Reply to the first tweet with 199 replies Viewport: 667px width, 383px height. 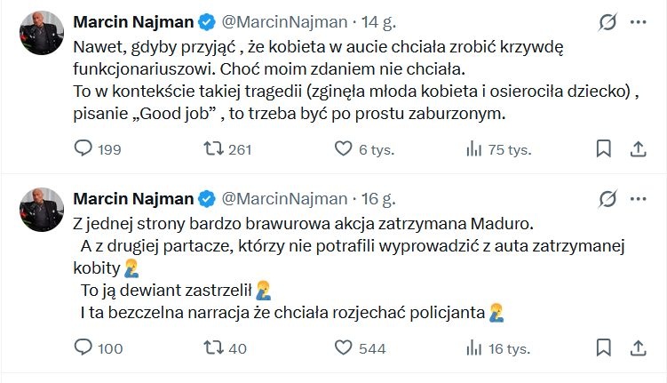(x=83, y=148)
